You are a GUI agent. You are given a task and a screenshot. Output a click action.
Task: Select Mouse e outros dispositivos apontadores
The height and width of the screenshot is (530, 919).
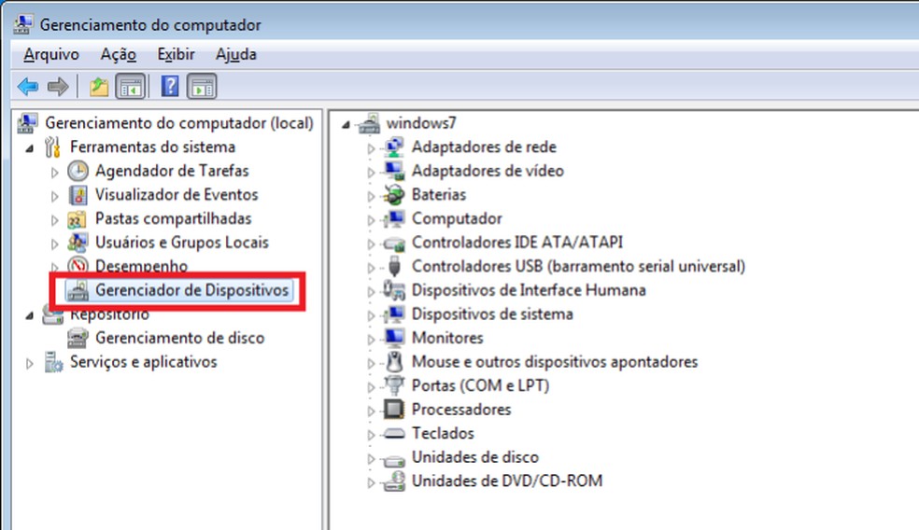pos(555,362)
